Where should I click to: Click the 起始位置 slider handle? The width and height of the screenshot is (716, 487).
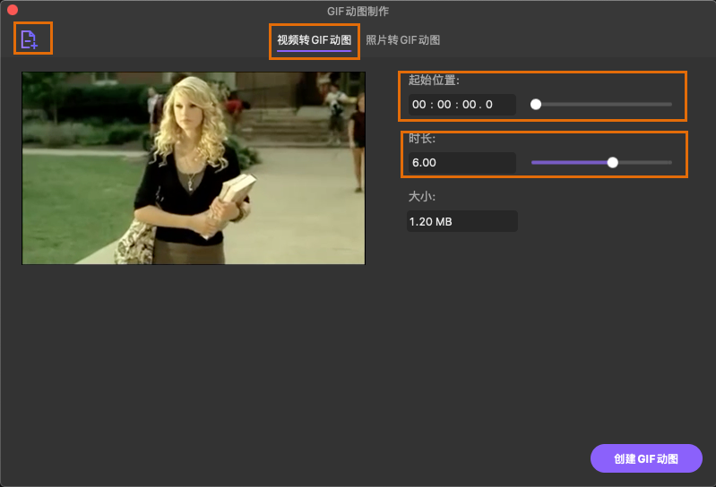536,105
